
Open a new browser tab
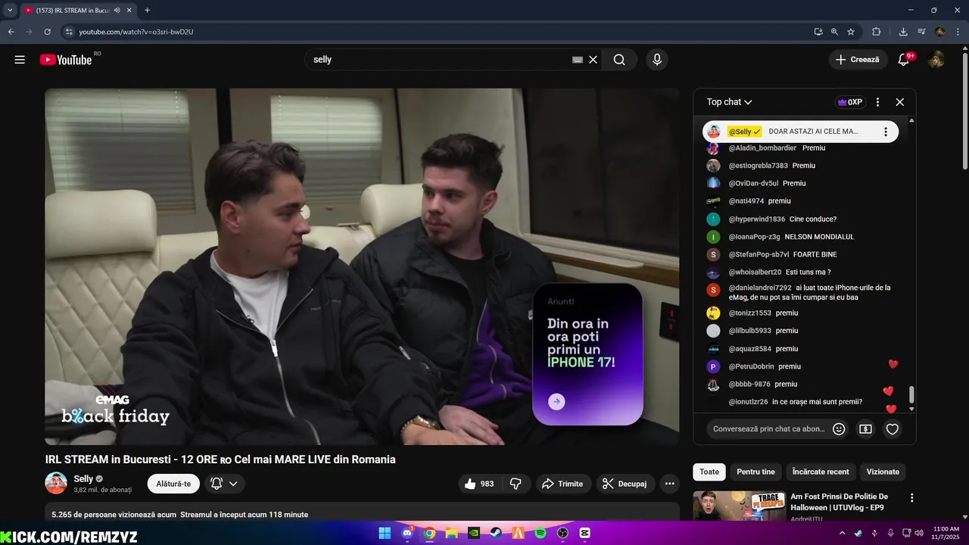pyautogui.click(x=147, y=11)
